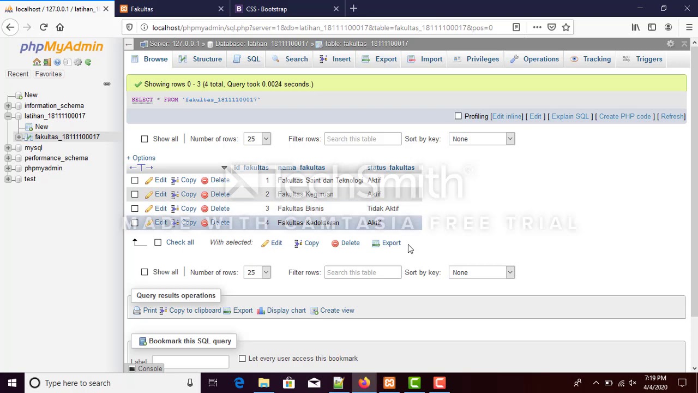Click the log out door icon

[x=47, y=62]
